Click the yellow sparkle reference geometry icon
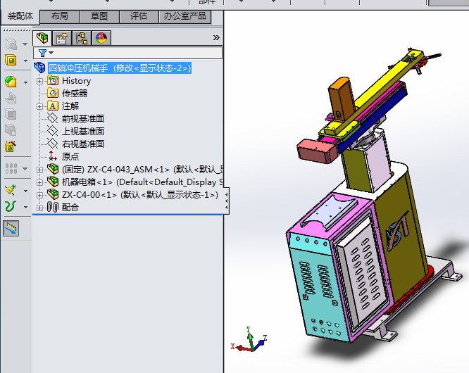The image size is (469, 373). 11,190
